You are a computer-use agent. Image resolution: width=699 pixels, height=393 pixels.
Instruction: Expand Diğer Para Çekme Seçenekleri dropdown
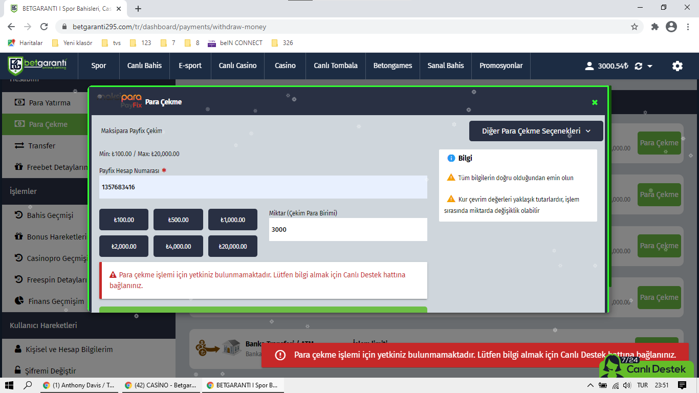(536, 131)
